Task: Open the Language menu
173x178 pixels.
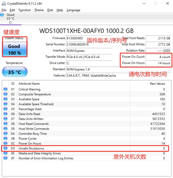Action: [73, 10]
